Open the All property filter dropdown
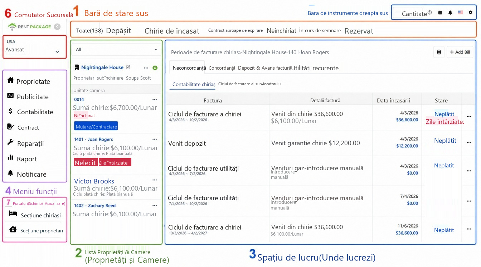The width and height of the screenshot is (481, 267). click(x=117, y=49)
